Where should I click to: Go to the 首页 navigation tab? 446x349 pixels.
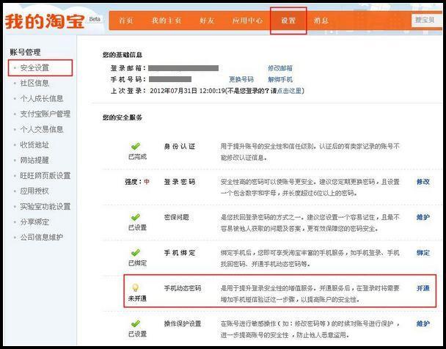tap(126, 21)
